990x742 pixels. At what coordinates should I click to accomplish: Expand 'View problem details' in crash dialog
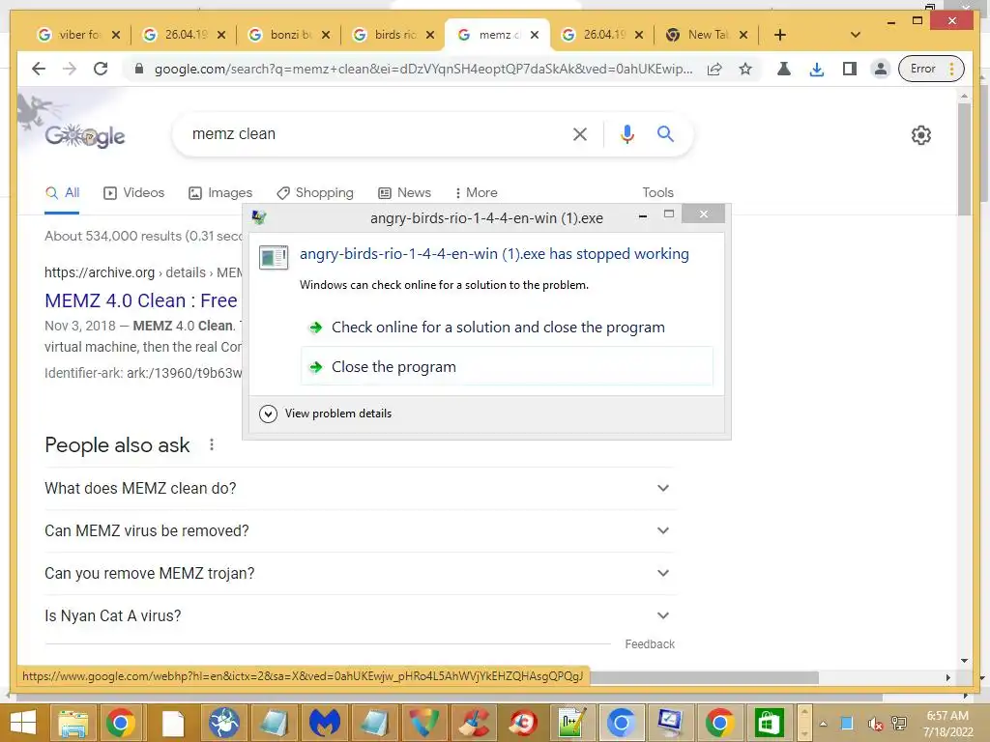(326, 414)
